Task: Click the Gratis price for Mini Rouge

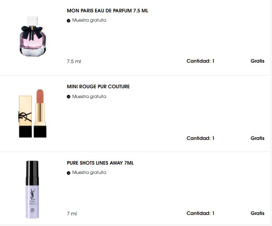Action: click(257, 138)
